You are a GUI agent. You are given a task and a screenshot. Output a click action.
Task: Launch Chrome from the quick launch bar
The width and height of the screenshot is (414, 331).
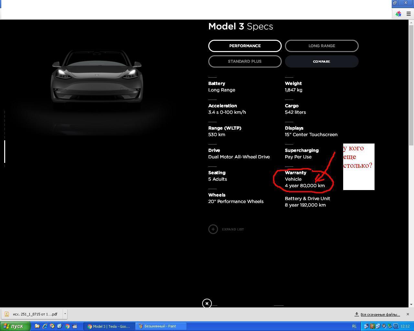point(67,326)
